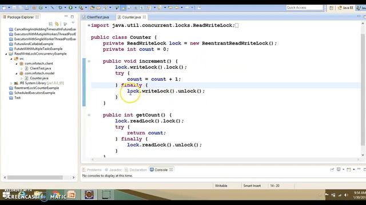Open the Package Explorer View Menu triangle
366x205 pixels.
pos(73,23)
